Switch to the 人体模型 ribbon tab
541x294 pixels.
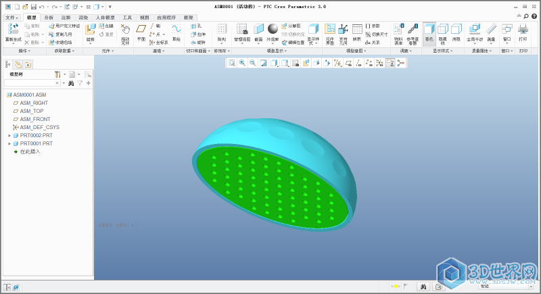(105, 18)
